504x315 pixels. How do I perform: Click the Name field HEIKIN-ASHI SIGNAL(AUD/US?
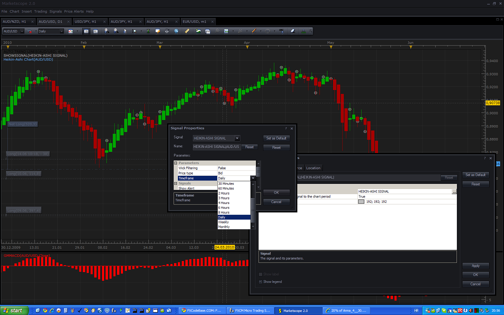coord(217,147)
